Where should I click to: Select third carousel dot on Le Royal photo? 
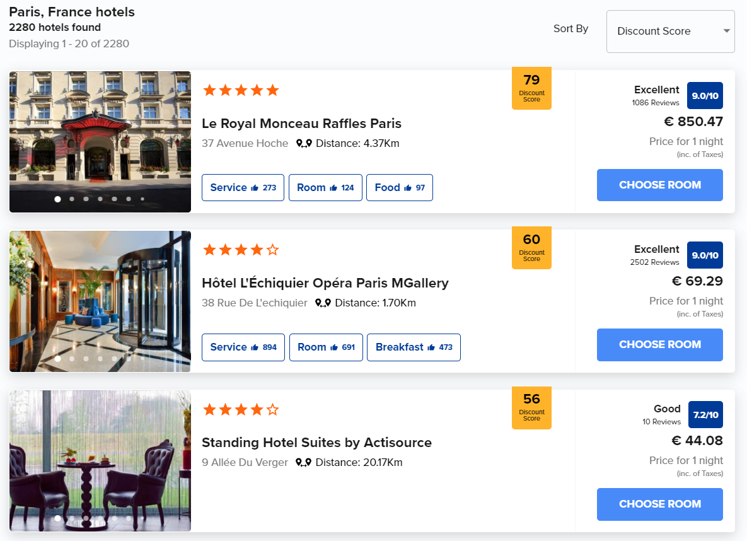pyautogui.click(x=86, y=199)
